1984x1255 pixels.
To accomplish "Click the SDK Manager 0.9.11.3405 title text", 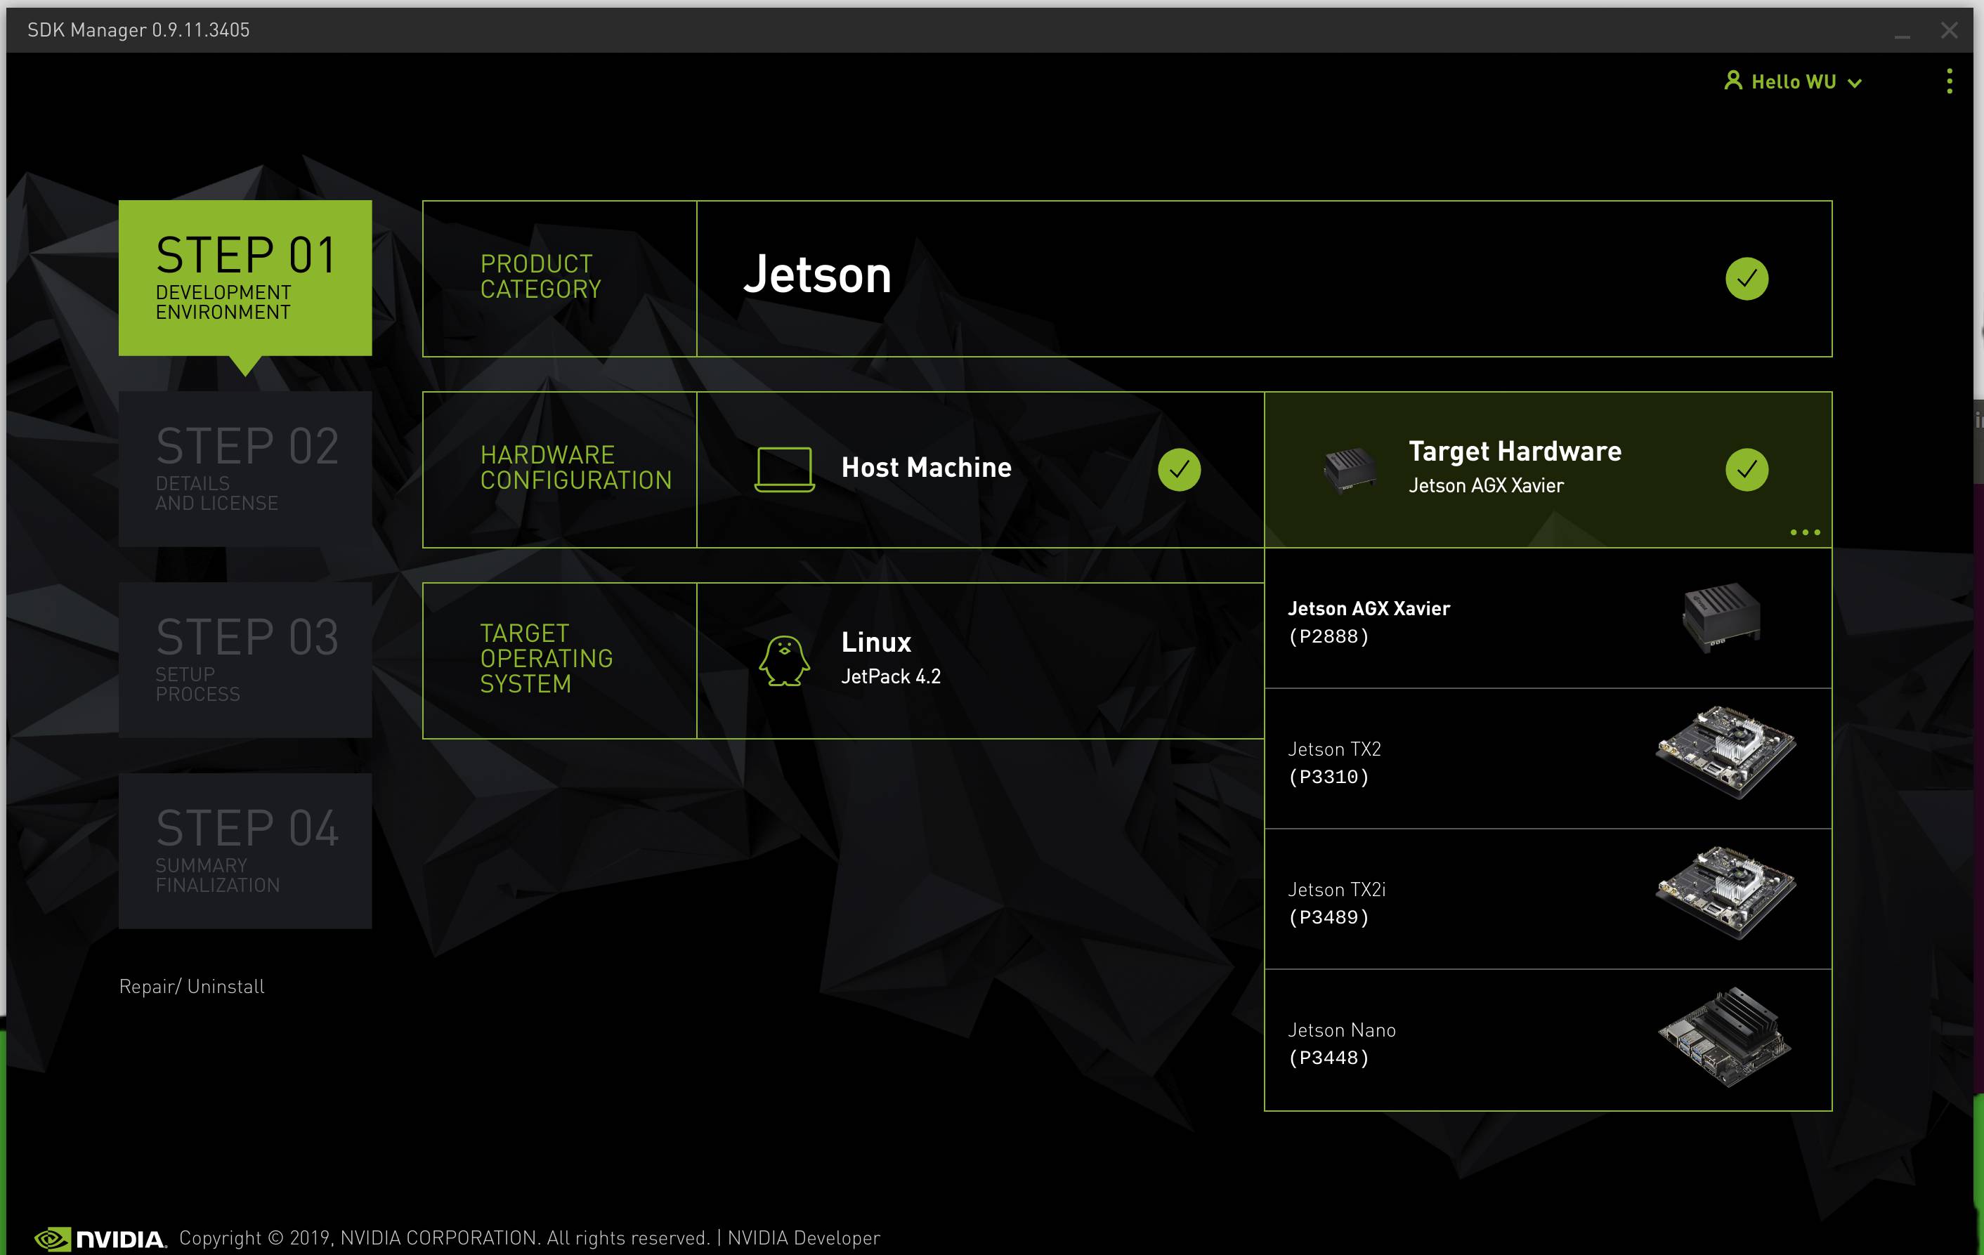I will click(138, 30).
